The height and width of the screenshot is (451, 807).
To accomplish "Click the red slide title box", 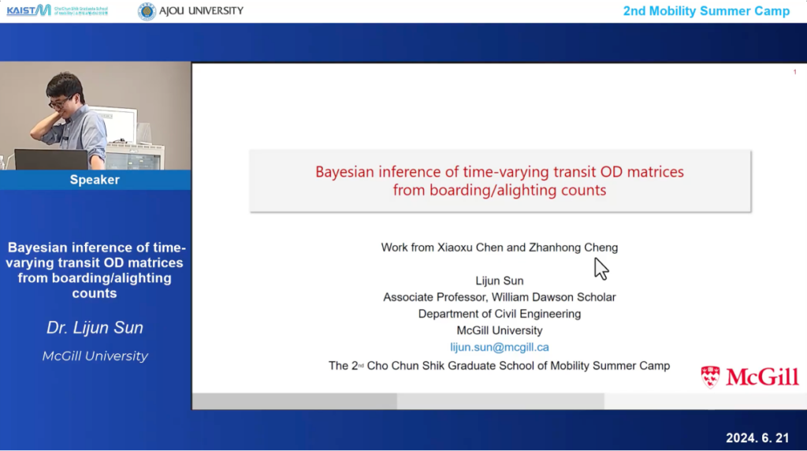I will click(500, 181).
